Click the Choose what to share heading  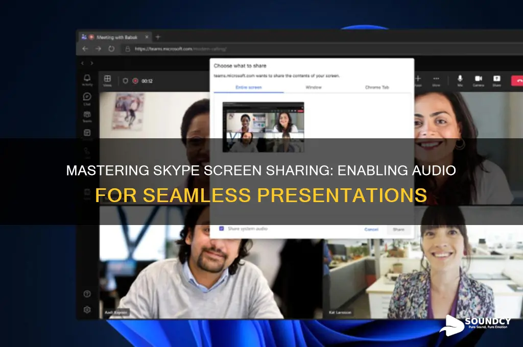click(x=240, y=66)
